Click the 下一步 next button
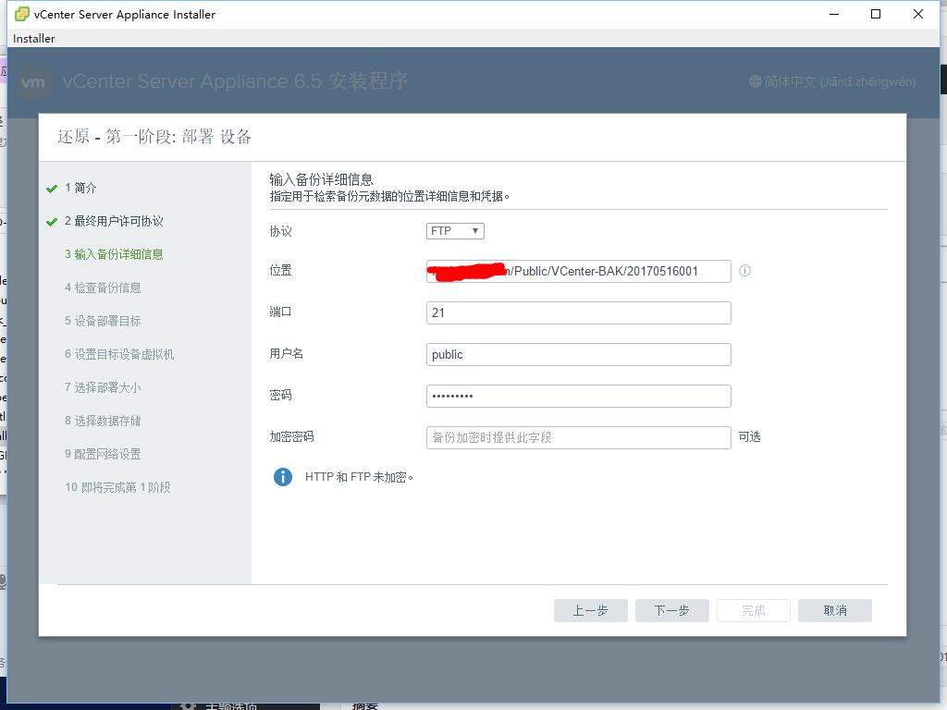The height and width of the screenshot is (710, 947). click(672, 610)
